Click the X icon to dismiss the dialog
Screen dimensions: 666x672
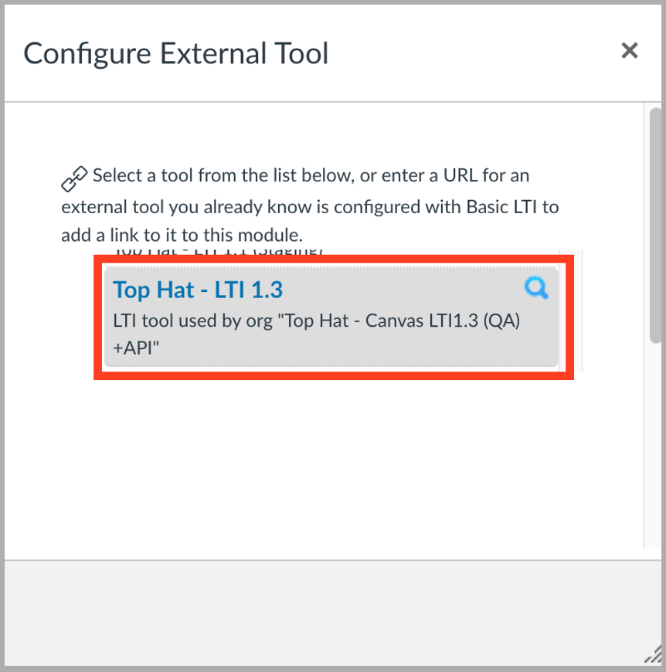tap(630, 51)
